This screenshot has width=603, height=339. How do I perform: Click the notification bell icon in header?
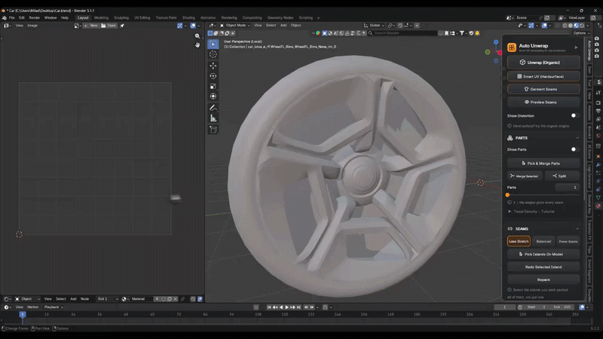(477, 33)
